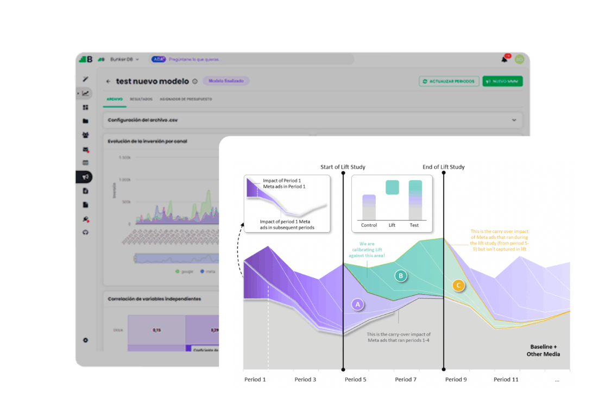This screenshot has height=419, width=605.
Task: Open the dashboard grid sidebar icon
Action: coord(85,107)
